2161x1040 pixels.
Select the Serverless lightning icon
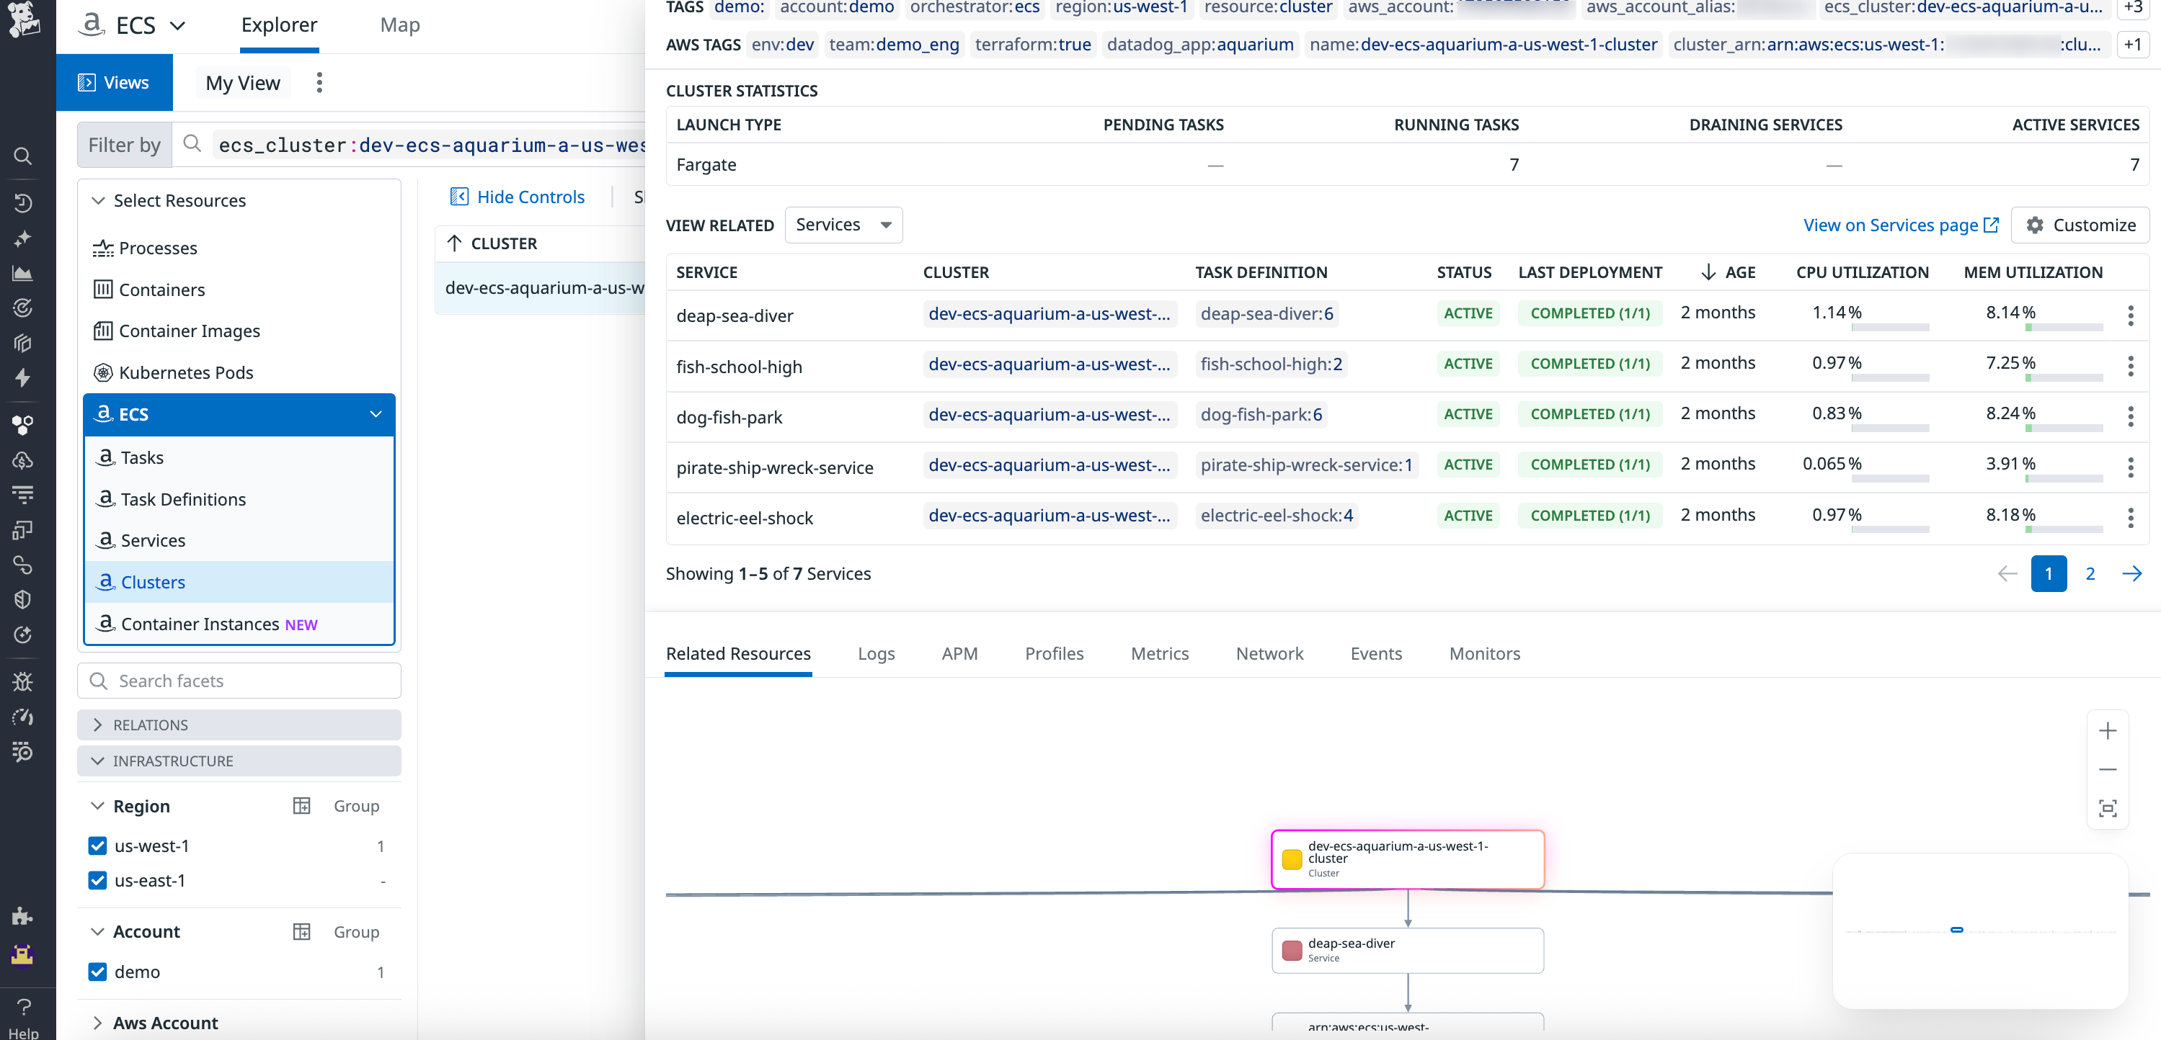click(22, 378)
